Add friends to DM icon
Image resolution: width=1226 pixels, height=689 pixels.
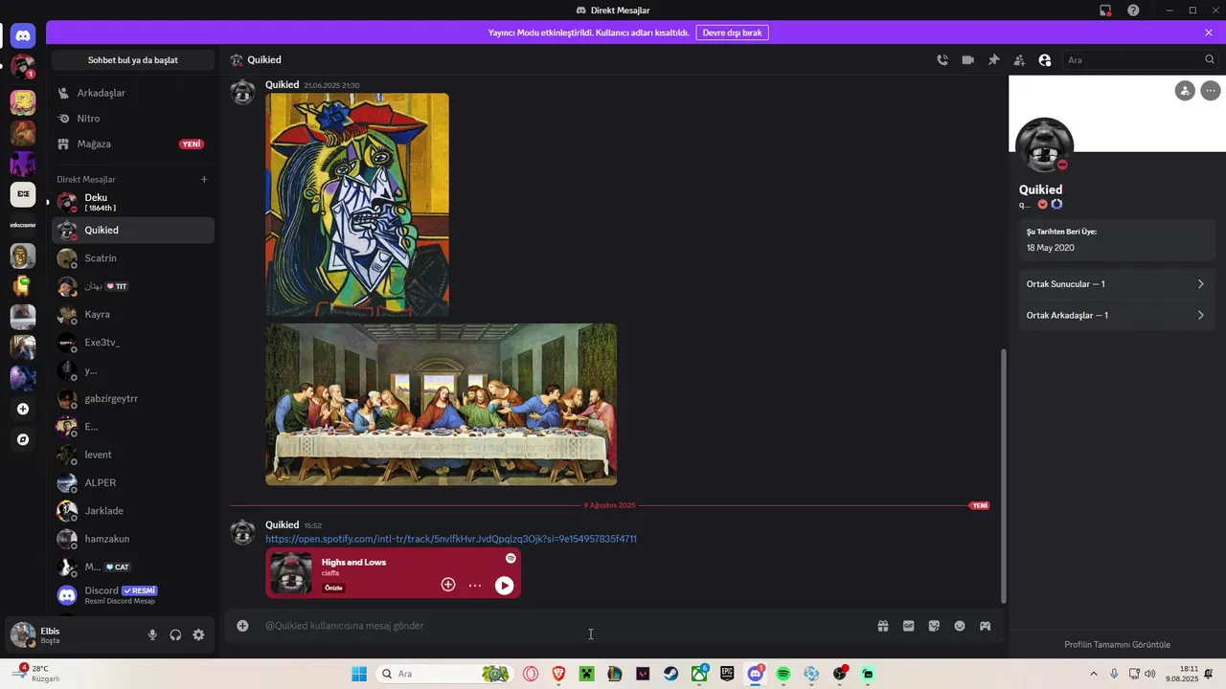[1019, 60]
